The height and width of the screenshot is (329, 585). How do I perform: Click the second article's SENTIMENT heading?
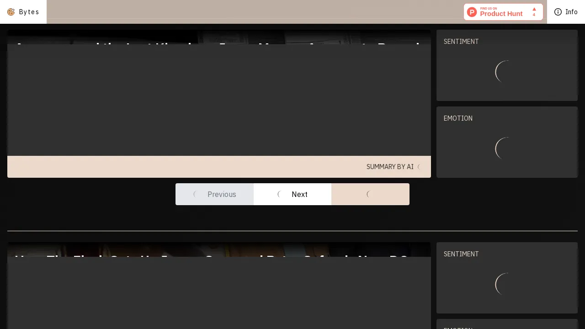tap(461, 254)
